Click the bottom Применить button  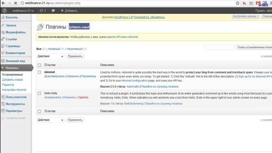[x=75, y=120]
